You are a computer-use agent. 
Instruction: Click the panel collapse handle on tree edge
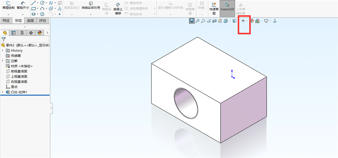click(x=51, y=108)
